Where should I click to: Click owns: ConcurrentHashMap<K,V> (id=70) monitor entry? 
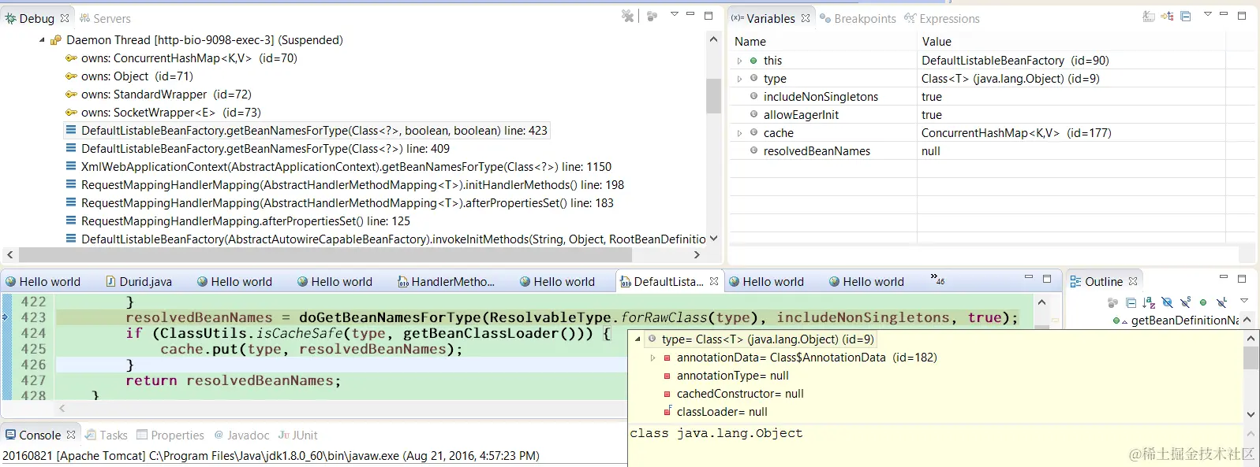[x=181, y=58]
